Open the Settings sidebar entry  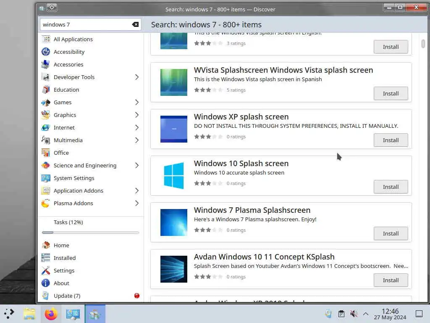click(x=91, y=270)
